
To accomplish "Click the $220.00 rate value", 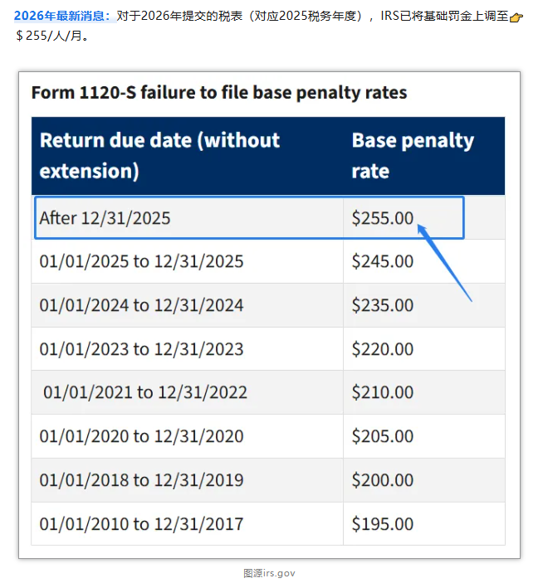I will tap(383, 349).
